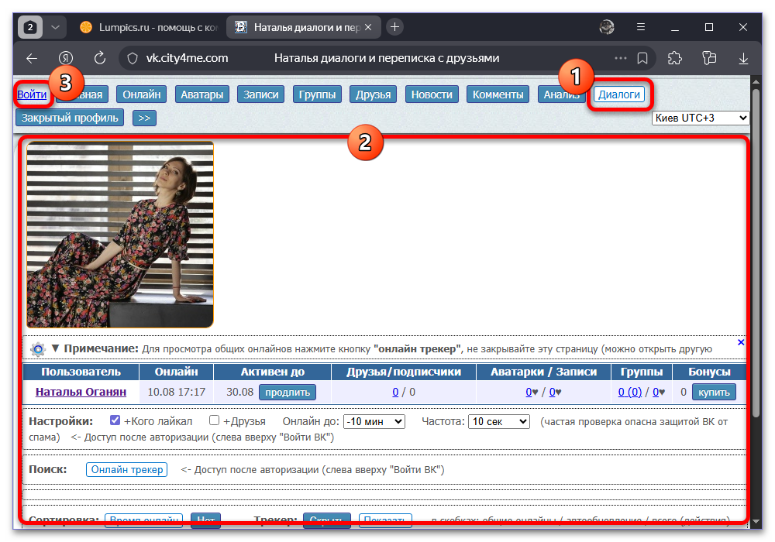Viewport: 775px width, 542px height.
Task: Reload the page with the refresh icon
Action: tap(100, 58)
